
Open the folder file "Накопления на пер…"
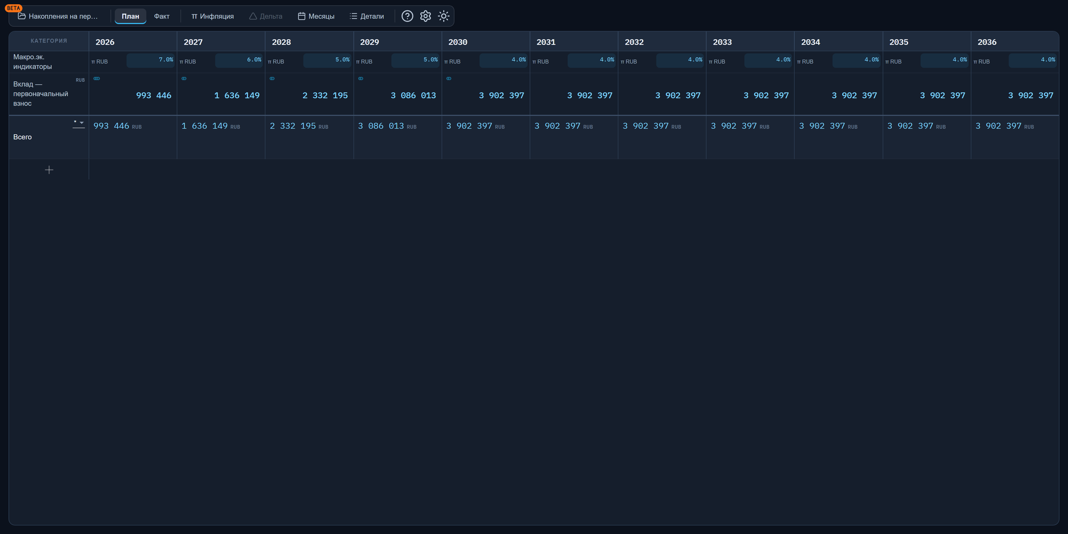tap(58, 16)
